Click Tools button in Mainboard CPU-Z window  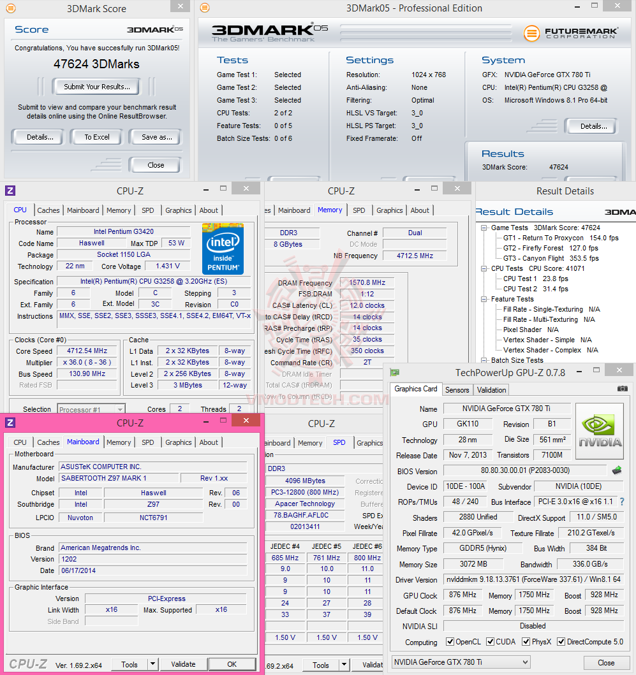[x=129, y=664]
